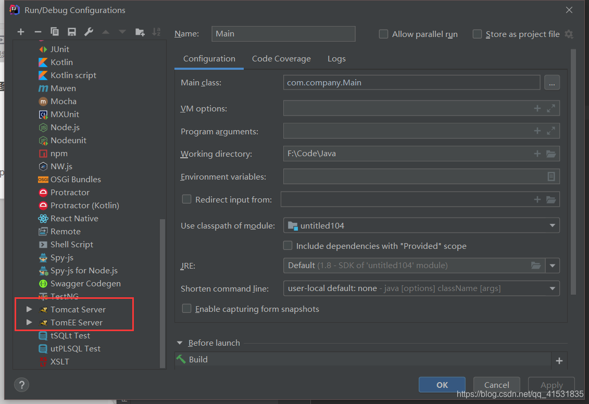Add new configuration with plus icon
The height and width of the screenshot is (404, 589).
[x=21, y=32]
